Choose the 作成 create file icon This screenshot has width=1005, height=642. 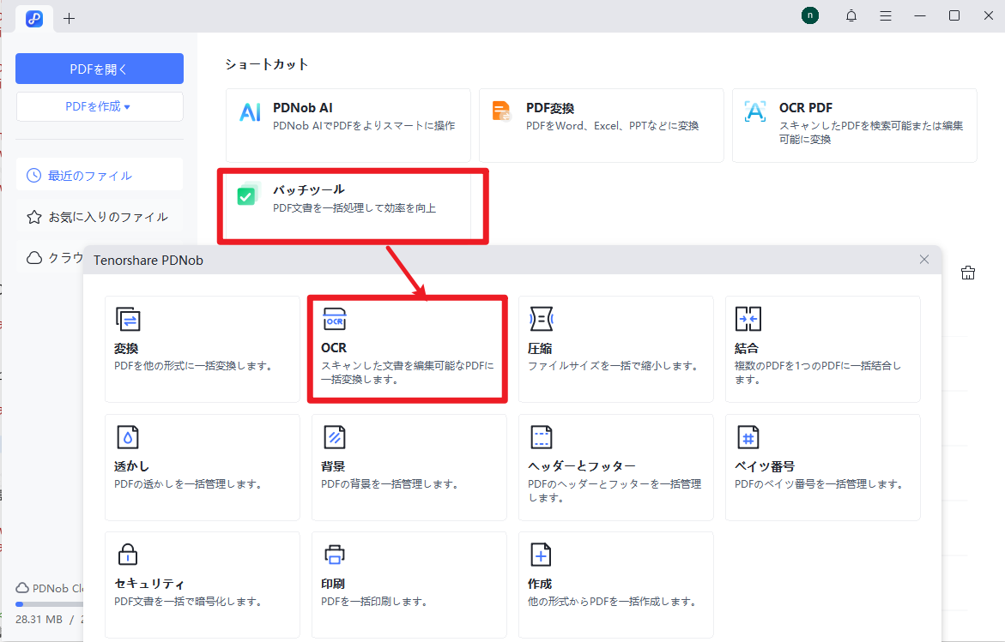click(x=541, y=555)
